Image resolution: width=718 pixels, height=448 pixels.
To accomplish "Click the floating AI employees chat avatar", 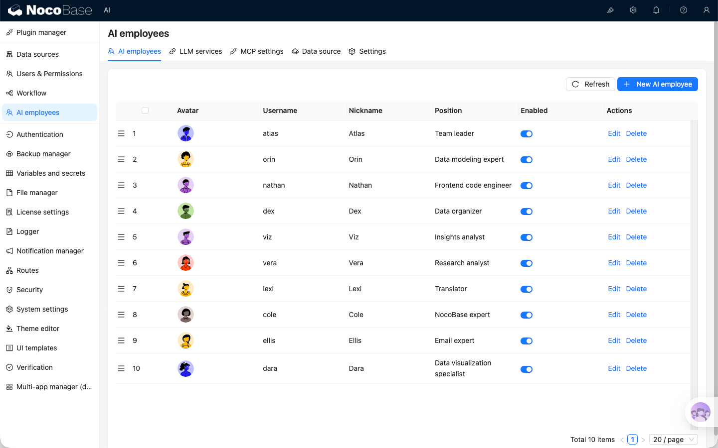I will [700, 412].
